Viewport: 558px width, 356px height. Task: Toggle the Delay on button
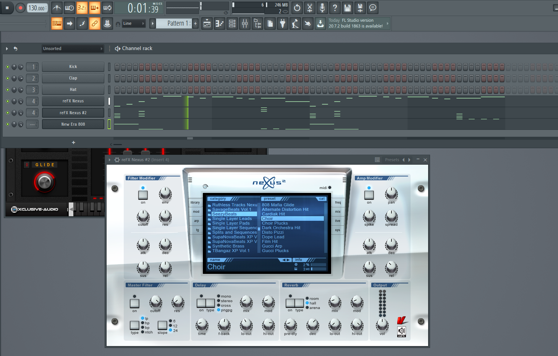(201, 303)
